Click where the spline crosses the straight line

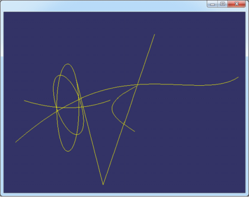138,85
